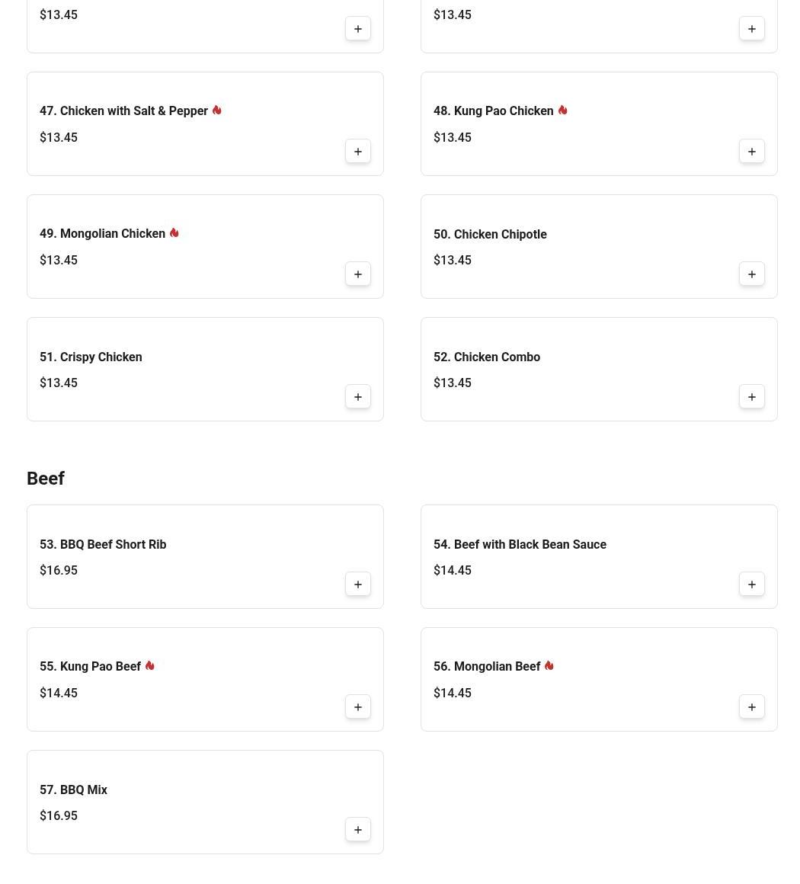Click the Beef section heading
The height and width of the screenshot is (884, 800).
click(x=46, y=479)
